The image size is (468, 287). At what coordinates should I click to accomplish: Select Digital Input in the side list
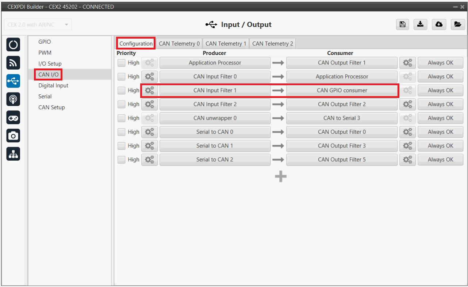[x=53, y=86]
